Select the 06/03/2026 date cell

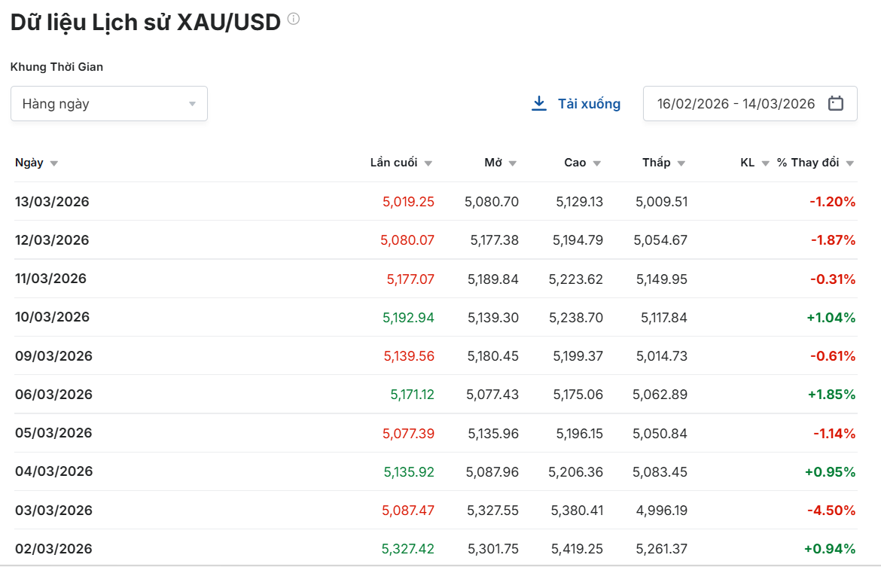[53, 395]
